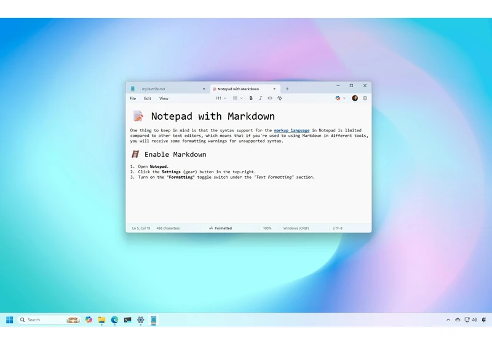Open the Copilot menu in Notepad
This screenshot has height=344, width=492.
(x=340, y=98)
